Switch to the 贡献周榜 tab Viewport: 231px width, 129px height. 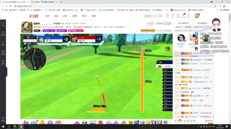tap(188, 27)
